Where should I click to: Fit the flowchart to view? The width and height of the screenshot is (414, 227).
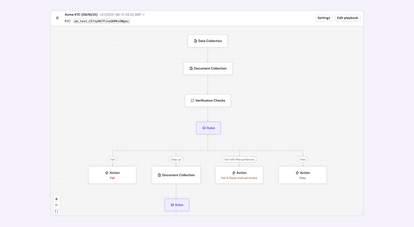tap(56, 211)
